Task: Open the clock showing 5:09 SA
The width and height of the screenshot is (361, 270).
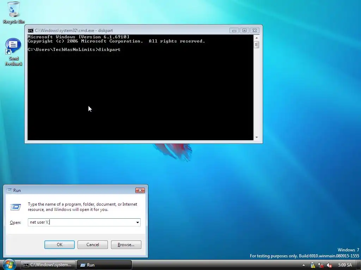Action: 345,265
